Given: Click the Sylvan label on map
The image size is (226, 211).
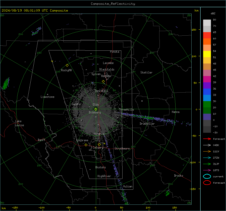Looking at the screenshot, I should coord(96,74).
